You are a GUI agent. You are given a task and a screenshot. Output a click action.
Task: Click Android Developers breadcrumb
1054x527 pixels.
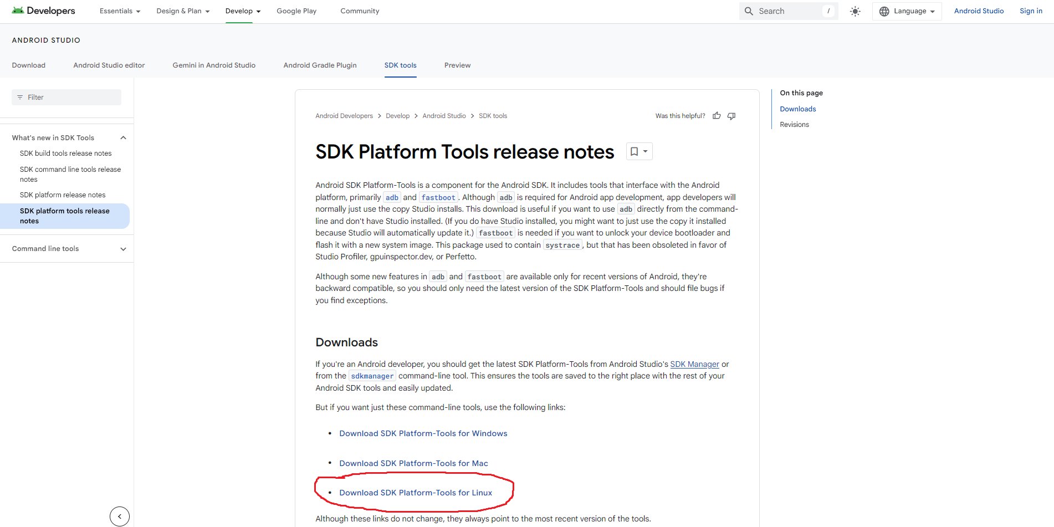[344, 116]
